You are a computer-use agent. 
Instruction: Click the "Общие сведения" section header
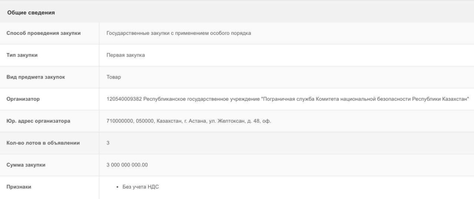31,13
